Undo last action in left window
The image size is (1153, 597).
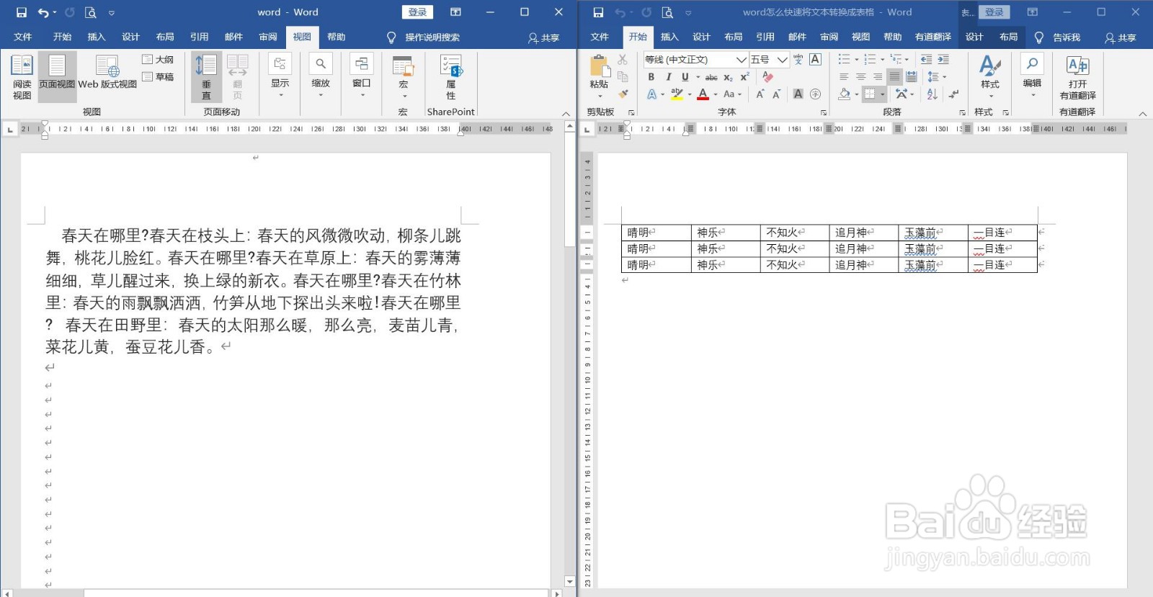[43, 12]
